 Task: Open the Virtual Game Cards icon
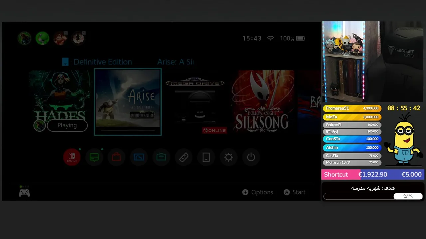tap(206, 157)
